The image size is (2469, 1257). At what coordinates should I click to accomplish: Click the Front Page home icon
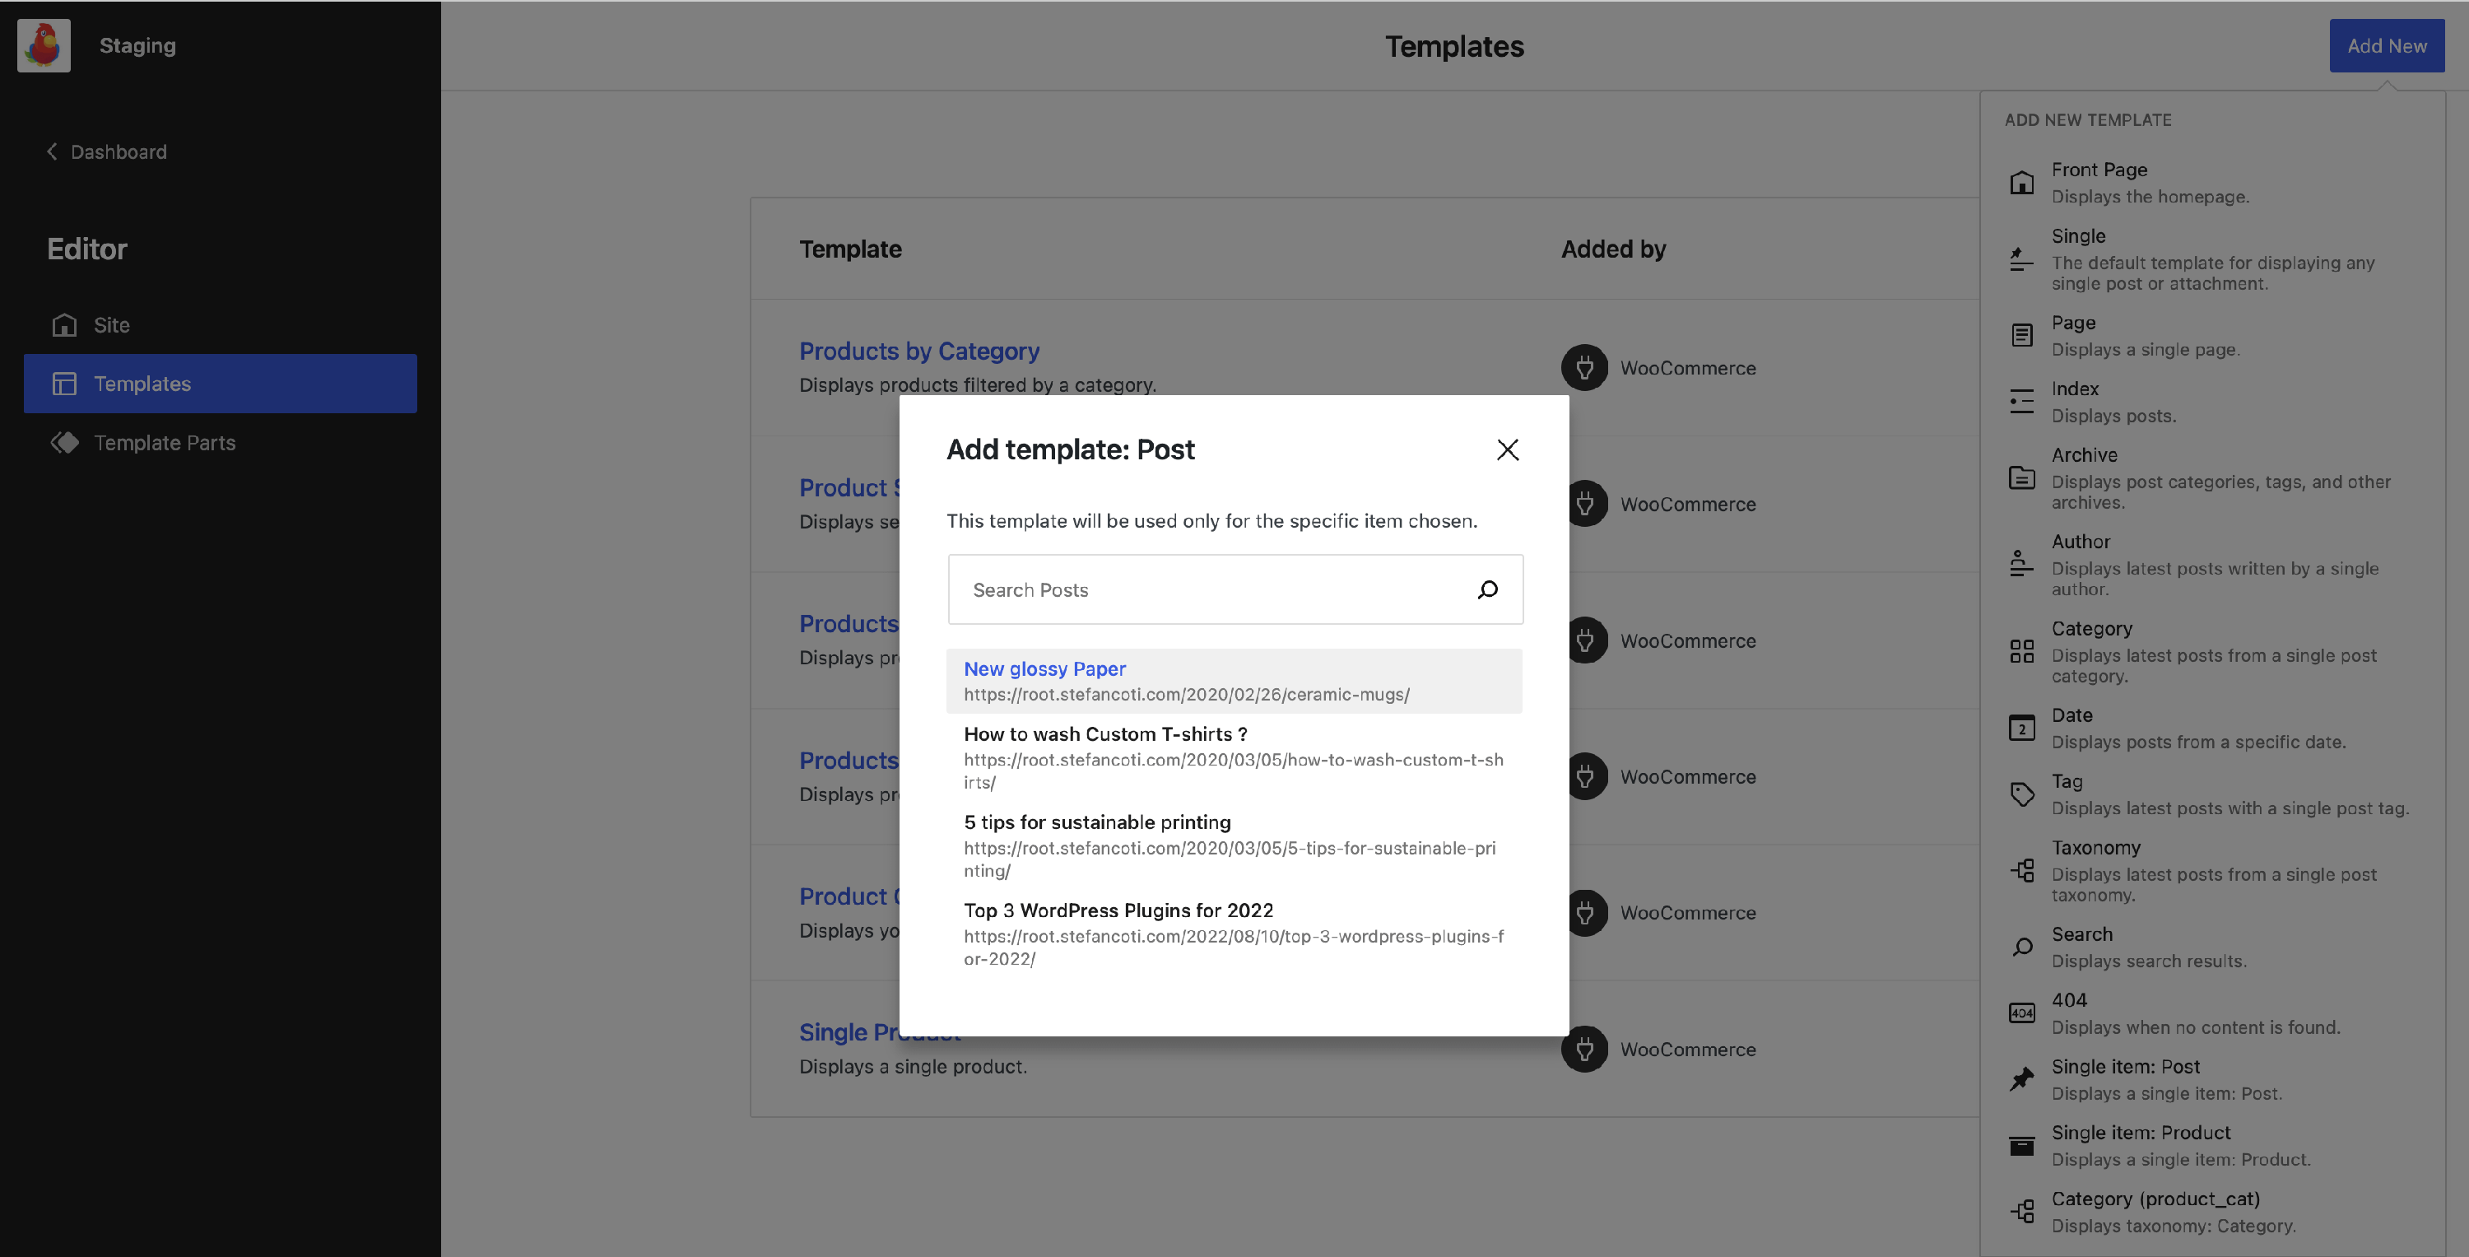[x=2021, y=182]
